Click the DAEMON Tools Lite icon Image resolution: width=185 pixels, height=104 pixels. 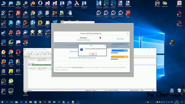(x=18, y=24)
